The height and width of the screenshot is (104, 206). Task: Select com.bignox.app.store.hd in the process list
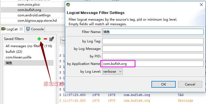[x=33, y=21]
